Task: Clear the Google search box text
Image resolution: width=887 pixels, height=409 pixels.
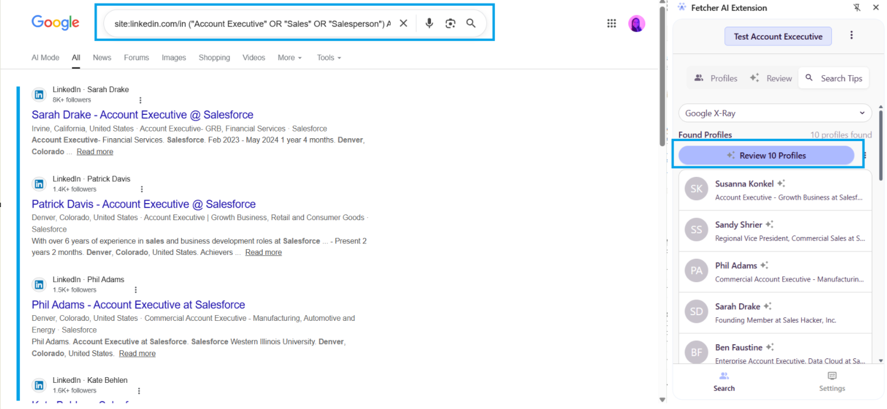Action: pos(403,23)
